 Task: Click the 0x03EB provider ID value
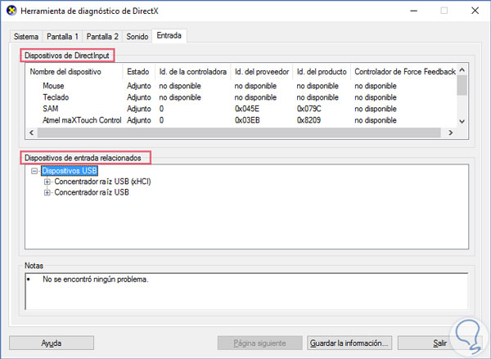click(247, 120)
